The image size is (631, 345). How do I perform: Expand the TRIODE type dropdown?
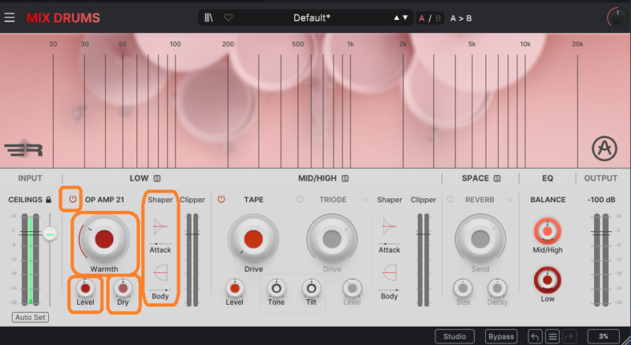pyautogui.click(x=366, y=200)
